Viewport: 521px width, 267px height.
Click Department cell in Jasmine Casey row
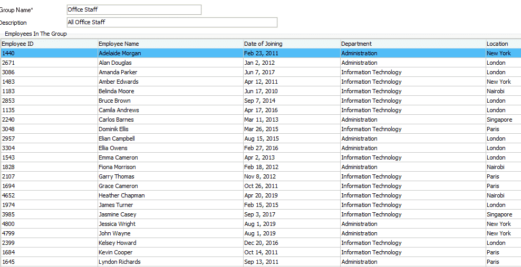(413, 214)
